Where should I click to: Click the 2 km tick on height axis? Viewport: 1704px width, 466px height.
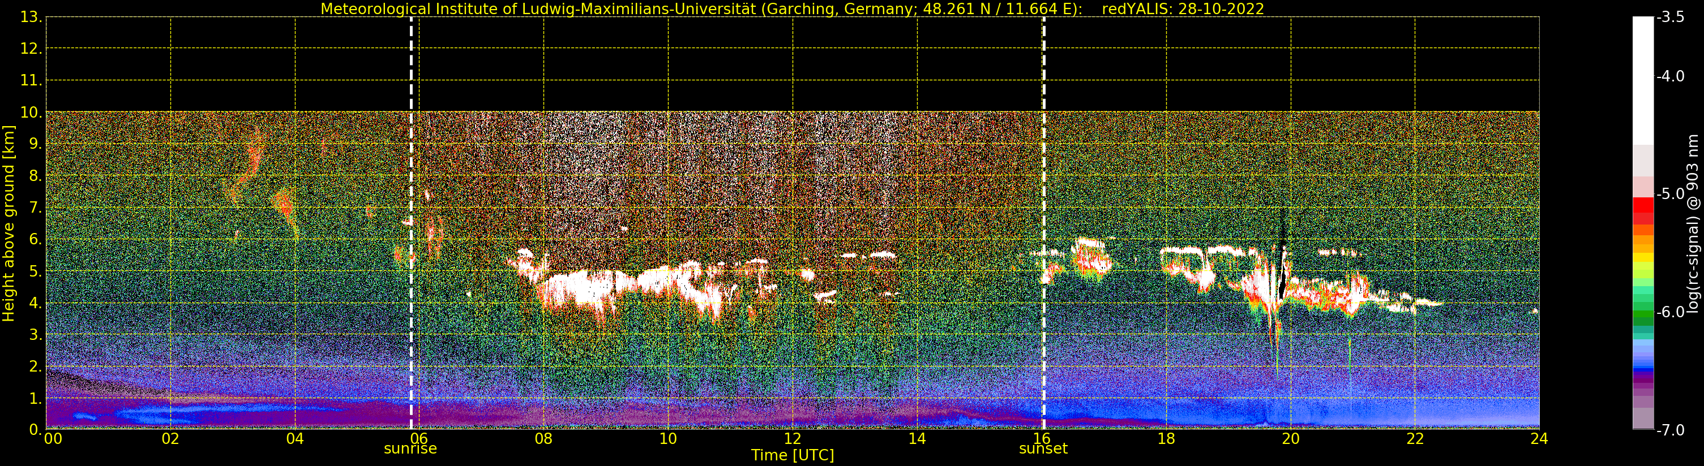(x=35, y=366)
